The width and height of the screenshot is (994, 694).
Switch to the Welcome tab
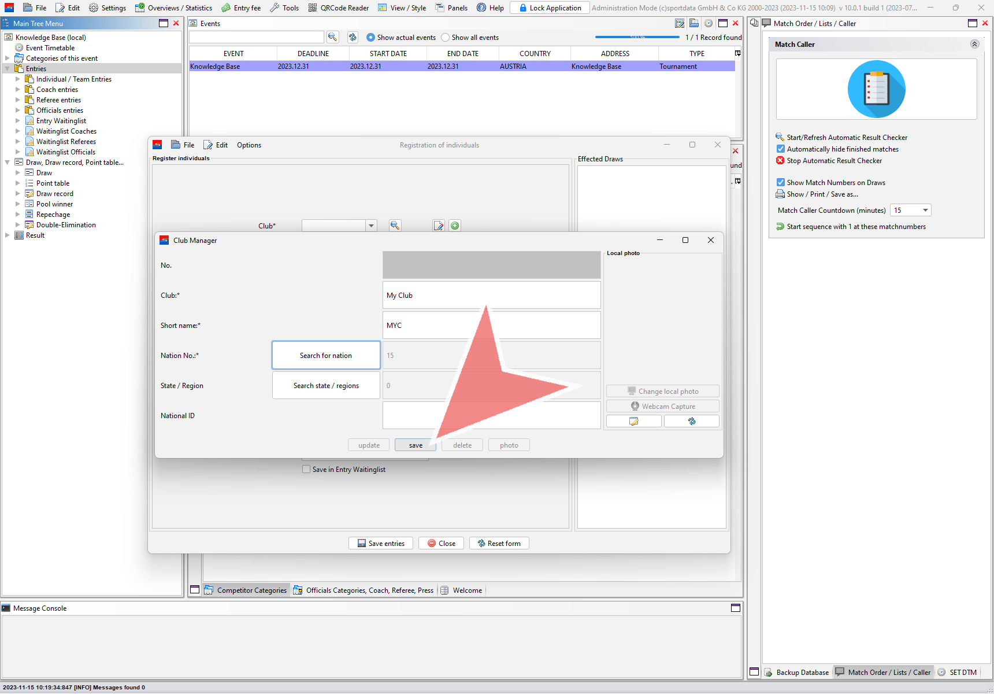coord(461,590)
